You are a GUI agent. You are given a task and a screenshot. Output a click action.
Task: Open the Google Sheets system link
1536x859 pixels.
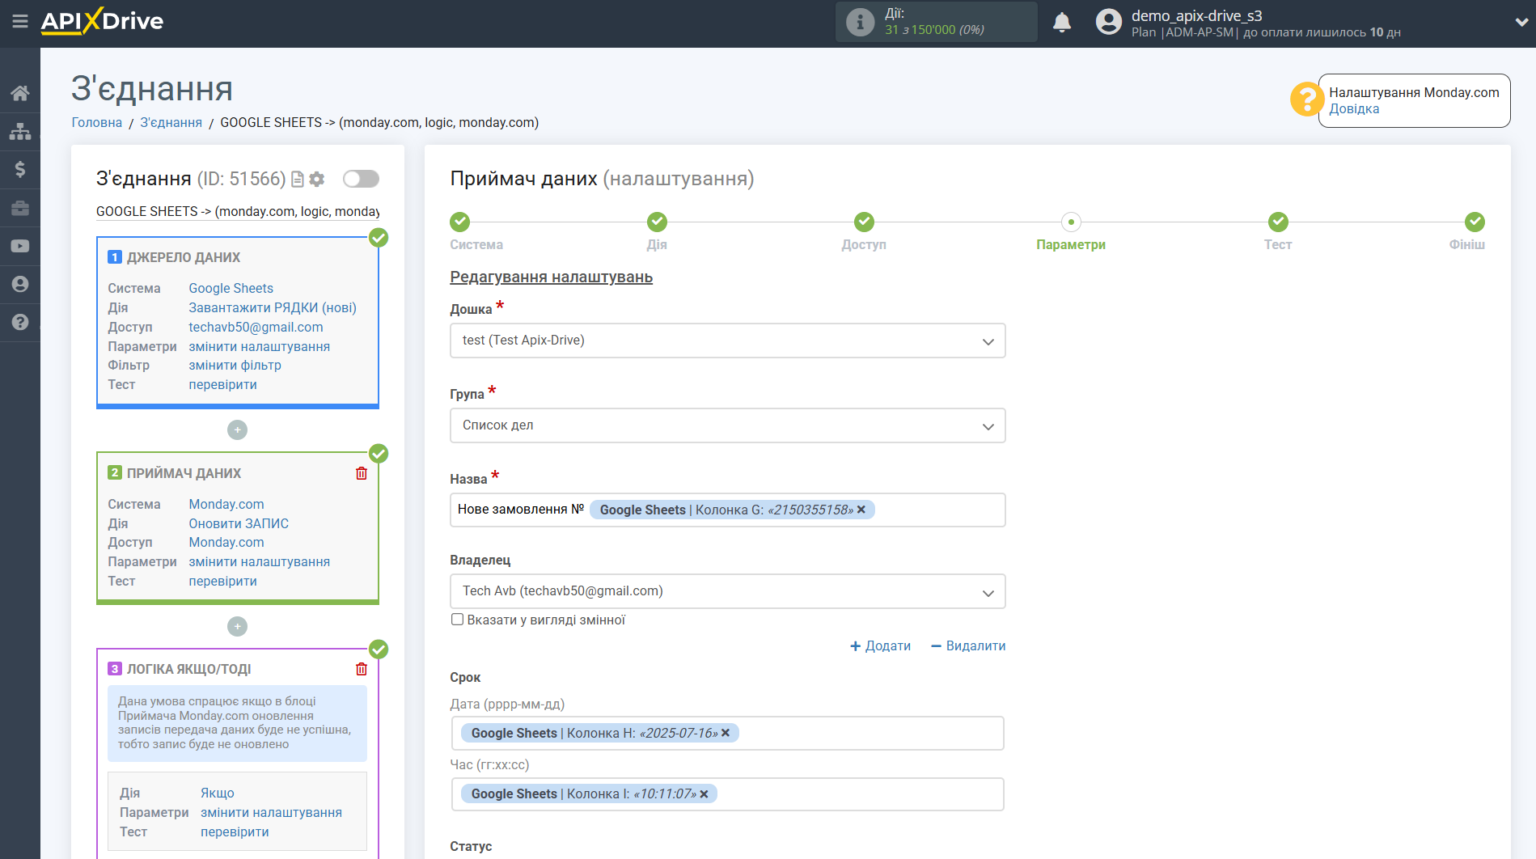click(231, 288)
